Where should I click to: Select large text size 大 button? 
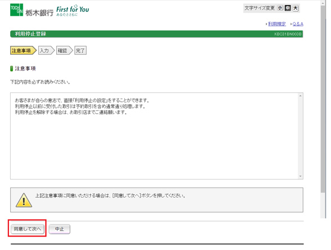(296, 8)
